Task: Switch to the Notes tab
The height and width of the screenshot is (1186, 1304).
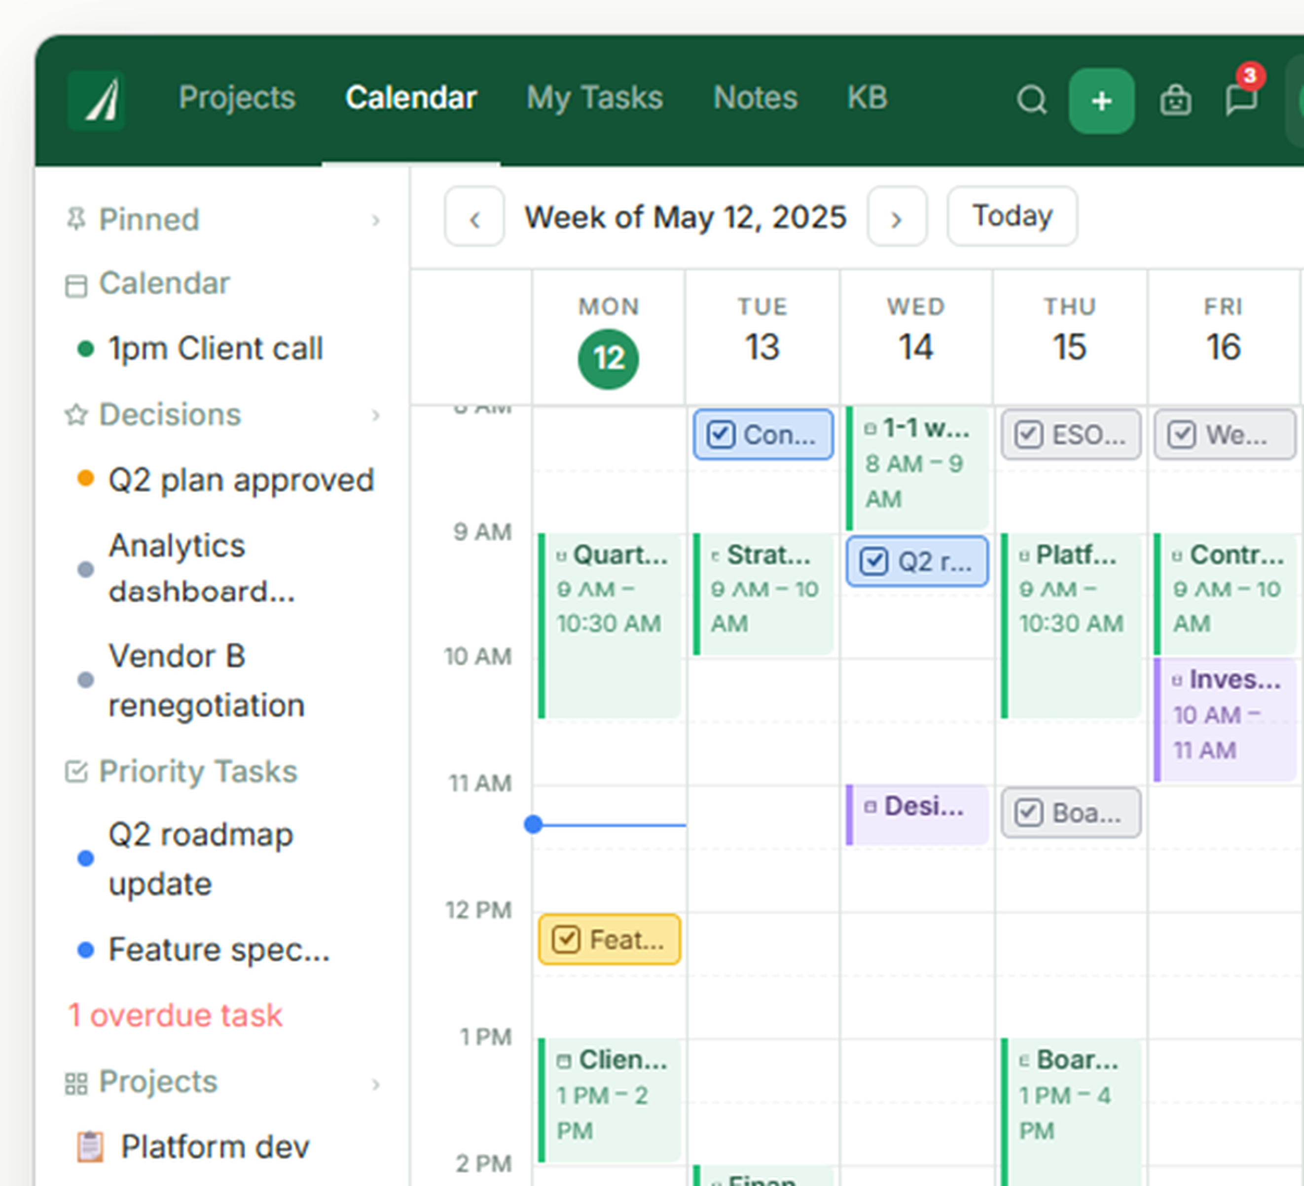Action: tap(755, 98)
